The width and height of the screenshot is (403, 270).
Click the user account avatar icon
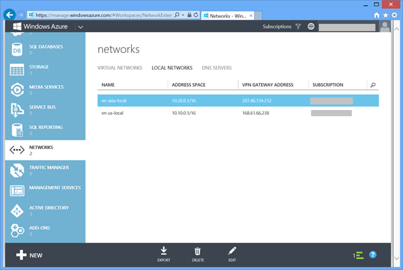385,26
